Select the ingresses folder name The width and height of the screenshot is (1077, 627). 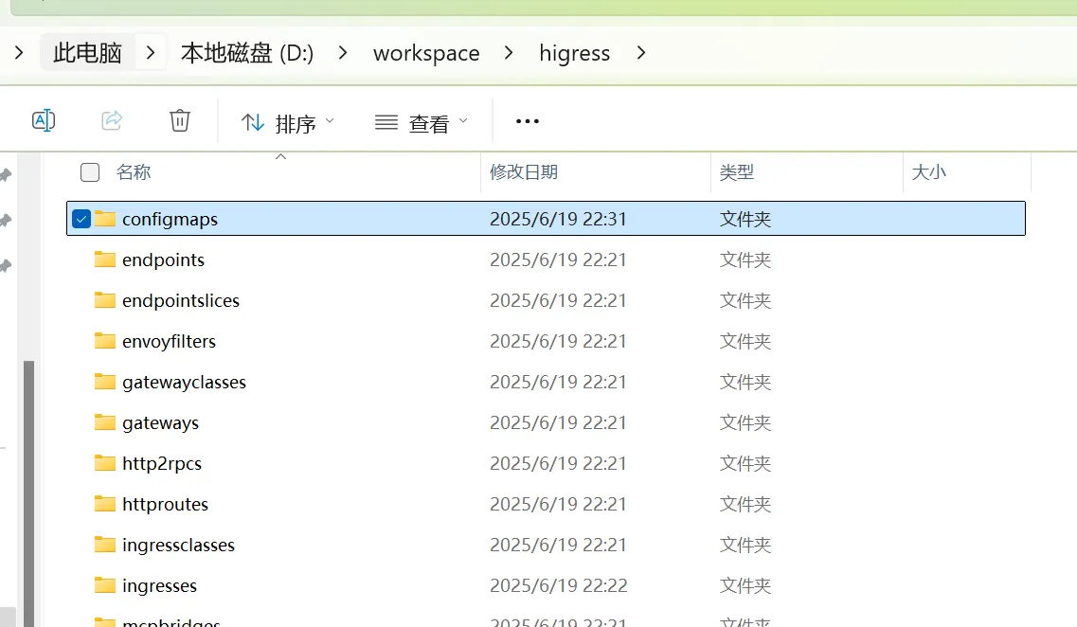point(159,585)
